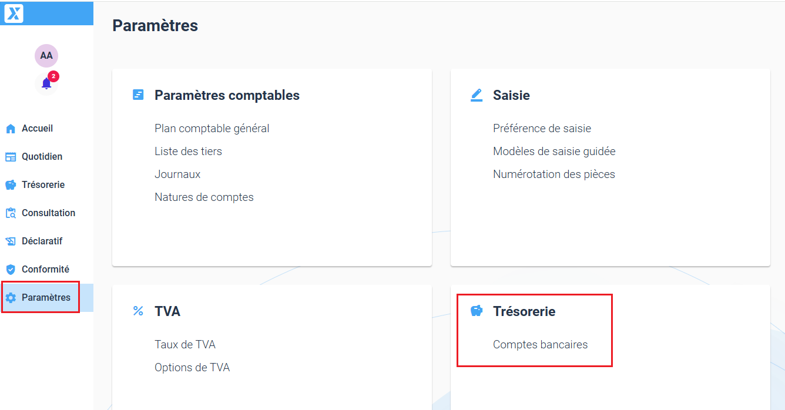Click the Accueil house icon
The height and width of the screenshot is (410, 785).
click(x=11, y=129)
